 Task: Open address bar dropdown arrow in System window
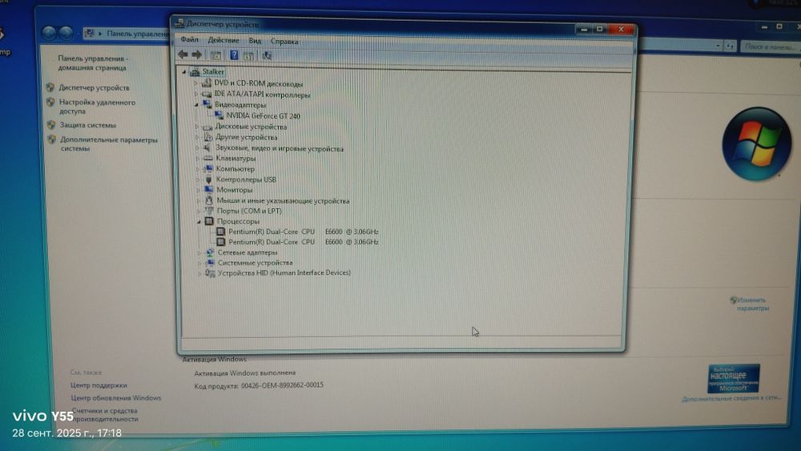coord(718,46)
